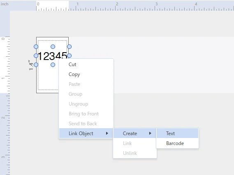Screen dimensions: 234x175
Task: Click the Send to Back entry
Action: pos(86,123)
